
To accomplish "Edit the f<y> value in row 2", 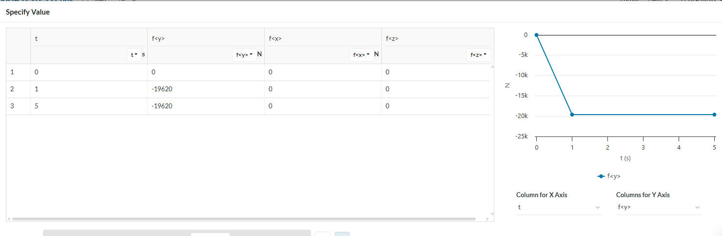I will click(x=206, y=89).
